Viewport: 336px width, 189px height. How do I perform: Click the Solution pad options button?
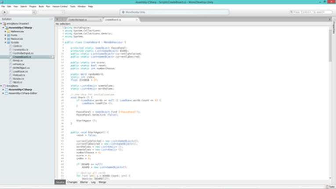pos(51,19)
